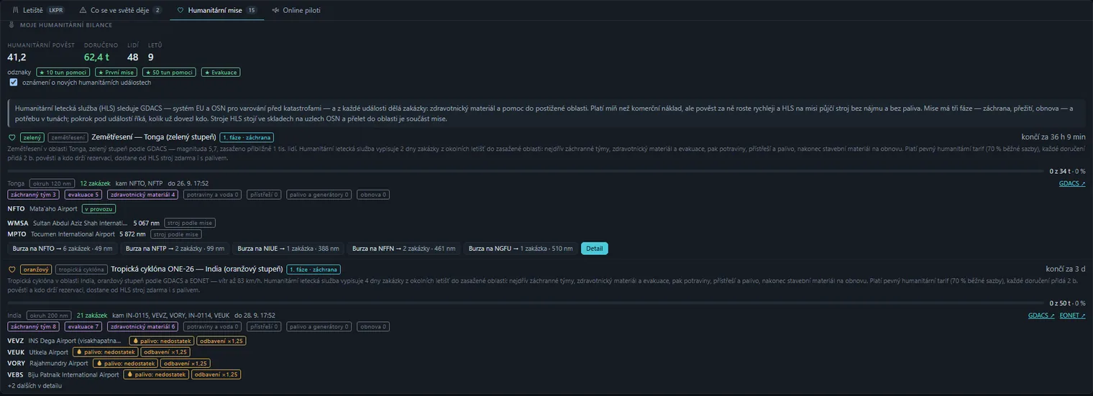
Task: Click India záchranný tým 8 chip
Action: tap(34, 327)
